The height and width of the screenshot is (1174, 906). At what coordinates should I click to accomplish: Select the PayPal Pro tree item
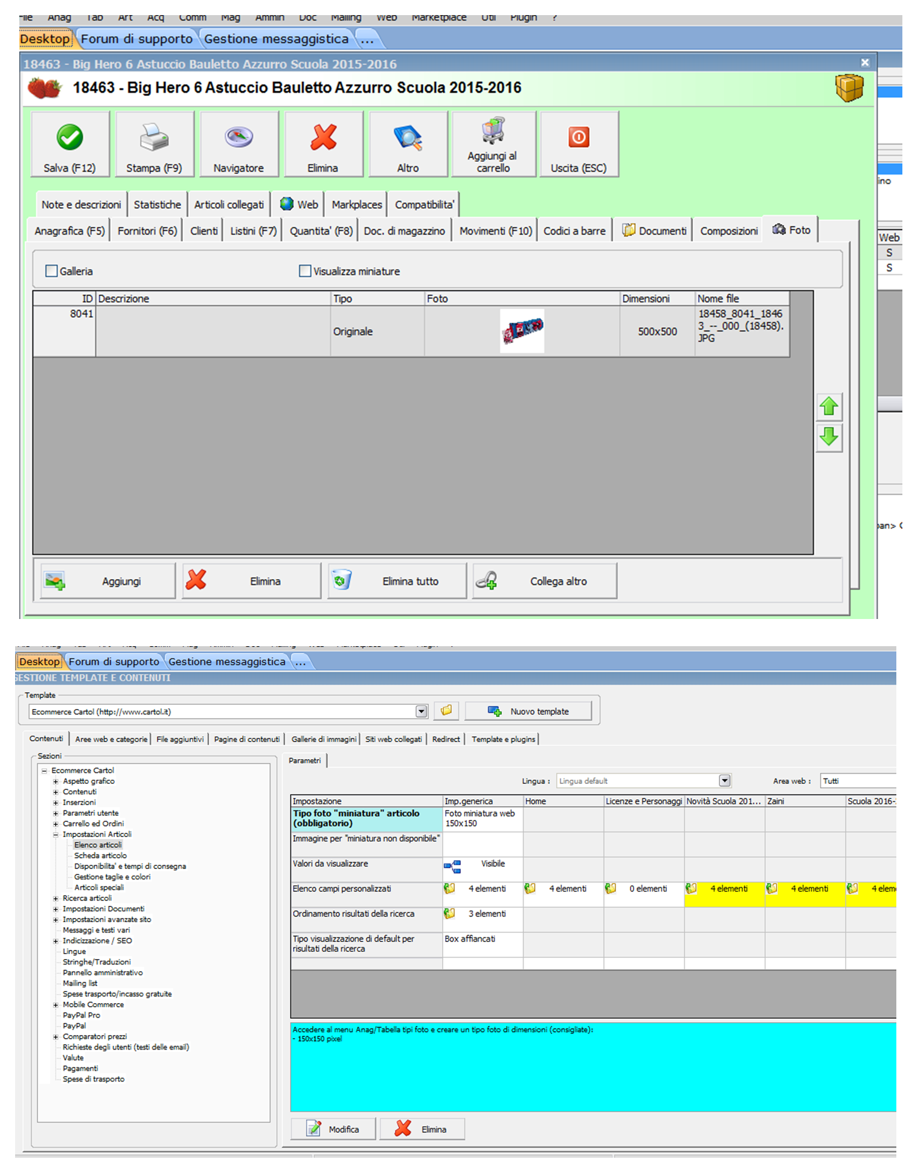pyautogui.click(x=82, y=1016)
